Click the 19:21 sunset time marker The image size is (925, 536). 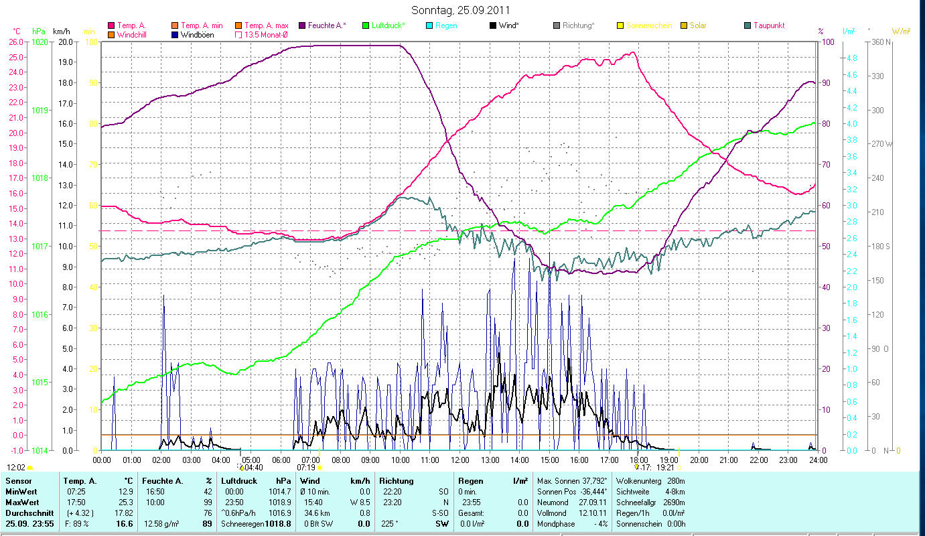[x=664, y=468]
